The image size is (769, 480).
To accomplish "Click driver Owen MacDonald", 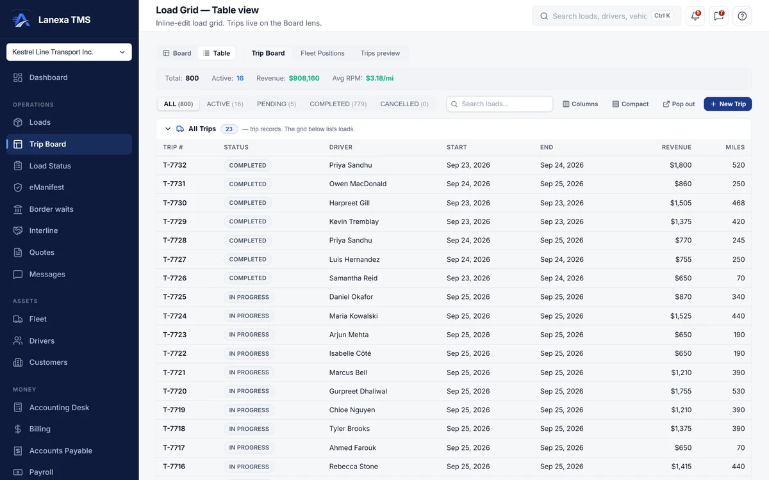I will coord(358,184).
